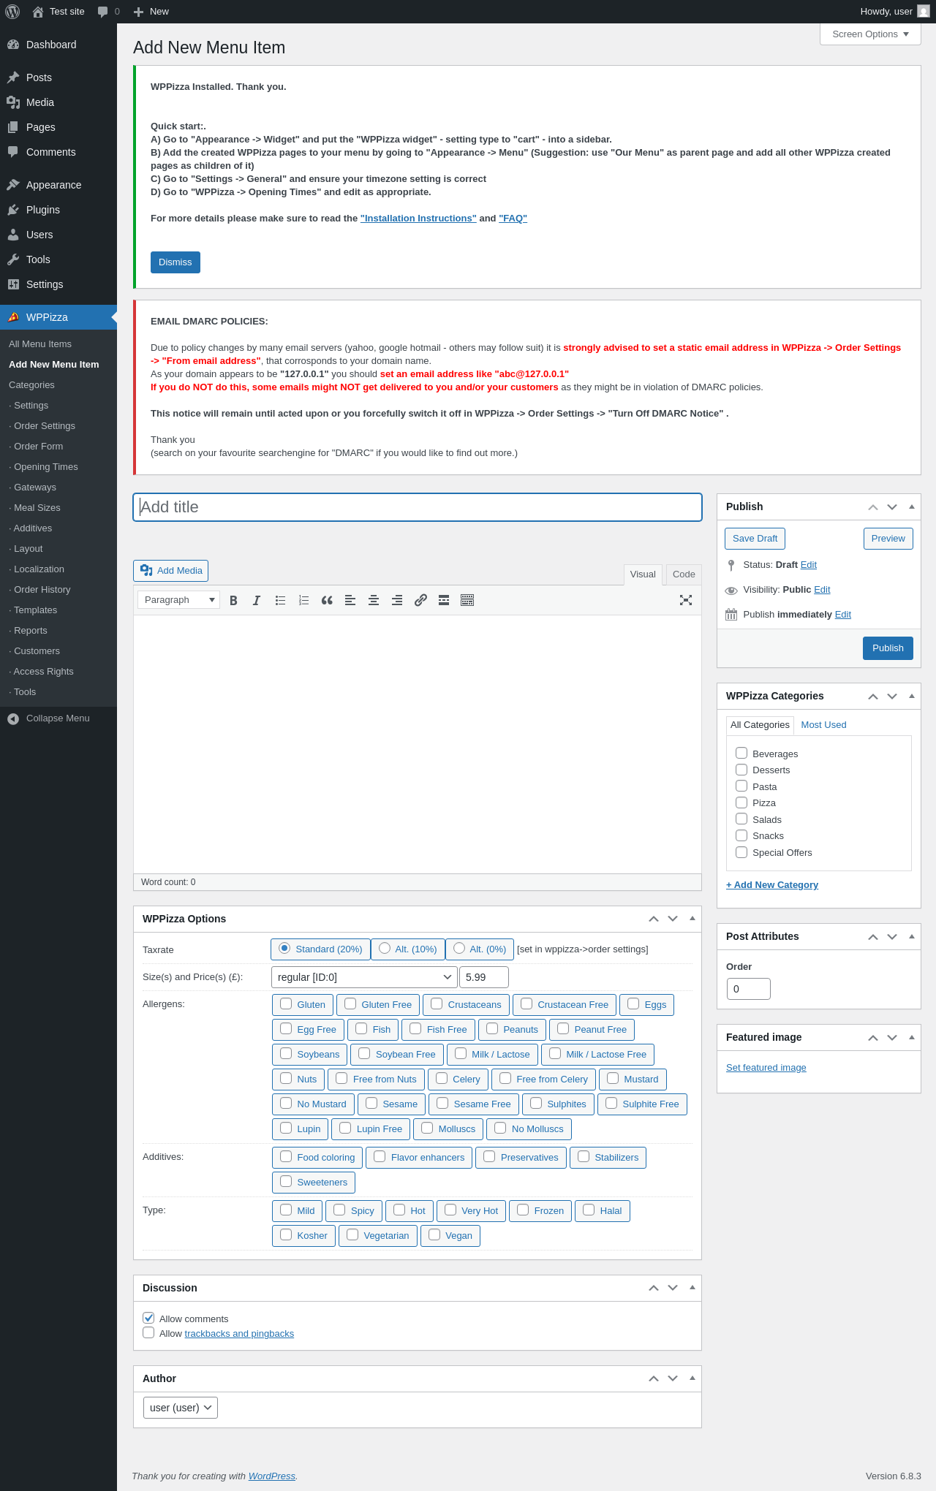Switch to the Code editor tab

tap(684, 574)
